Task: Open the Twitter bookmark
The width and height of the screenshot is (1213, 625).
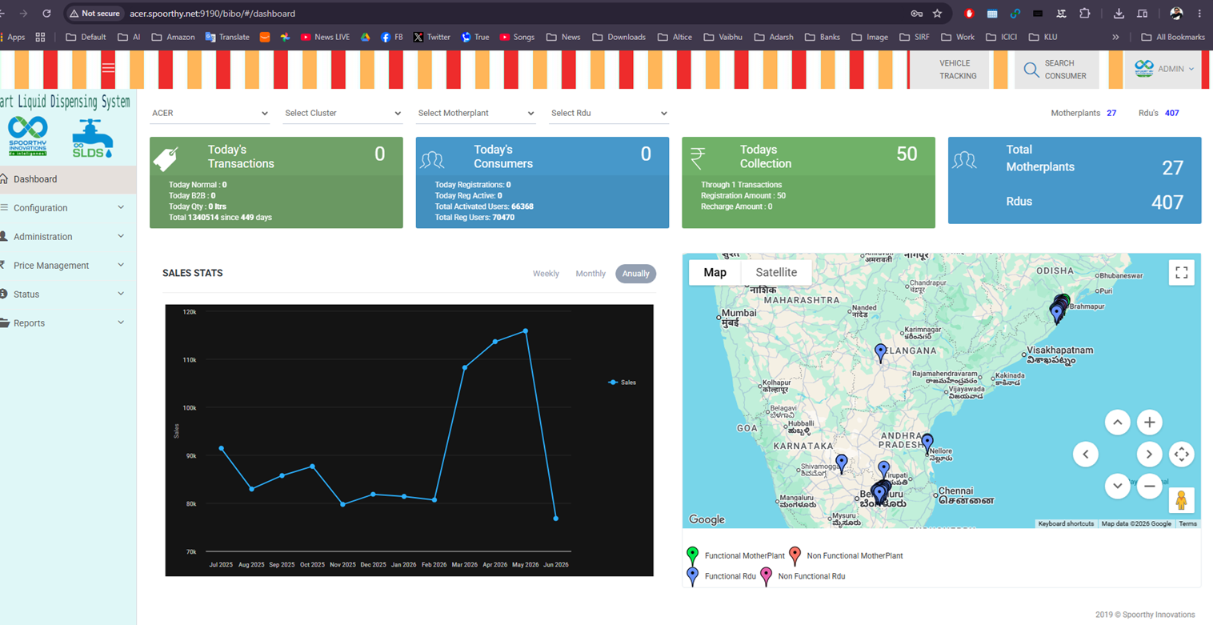Action: 431,37
